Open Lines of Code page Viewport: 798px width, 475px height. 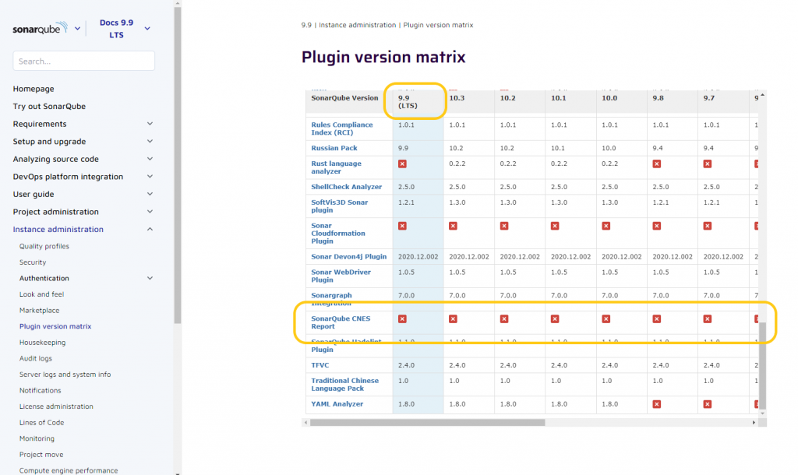(42, 422)
